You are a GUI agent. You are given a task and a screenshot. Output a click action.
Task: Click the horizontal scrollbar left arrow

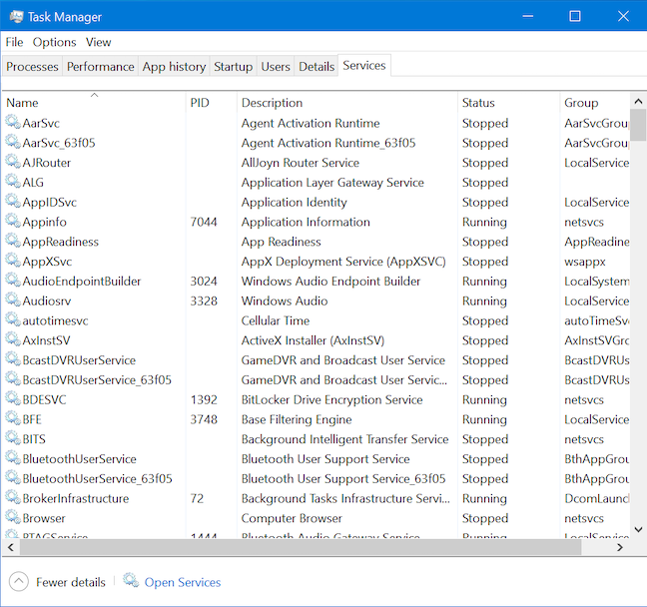(x=11, y=547)
